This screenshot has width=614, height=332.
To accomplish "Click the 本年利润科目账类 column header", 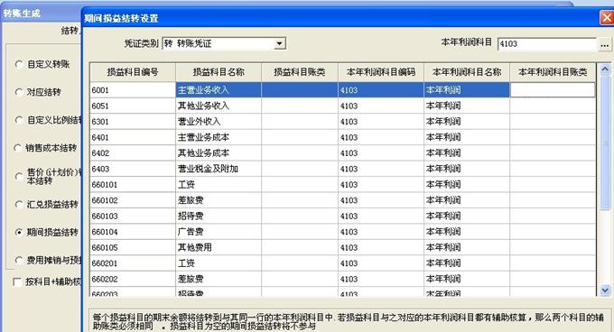I will pos(553,72).
